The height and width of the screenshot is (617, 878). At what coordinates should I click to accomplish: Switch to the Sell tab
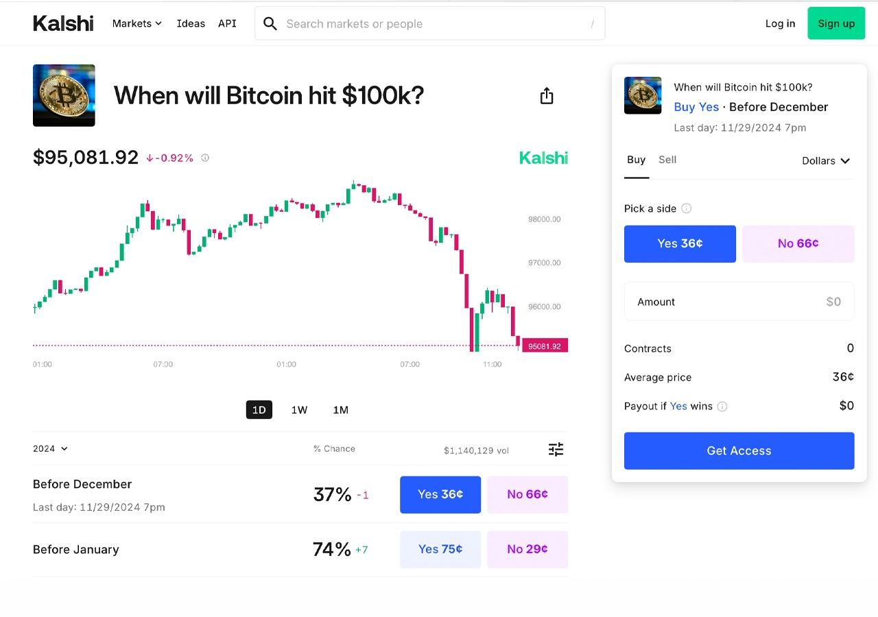coord(667,160)
